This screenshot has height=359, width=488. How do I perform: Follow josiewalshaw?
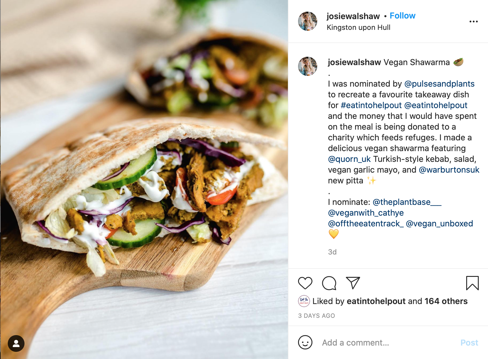coord(402,16)
